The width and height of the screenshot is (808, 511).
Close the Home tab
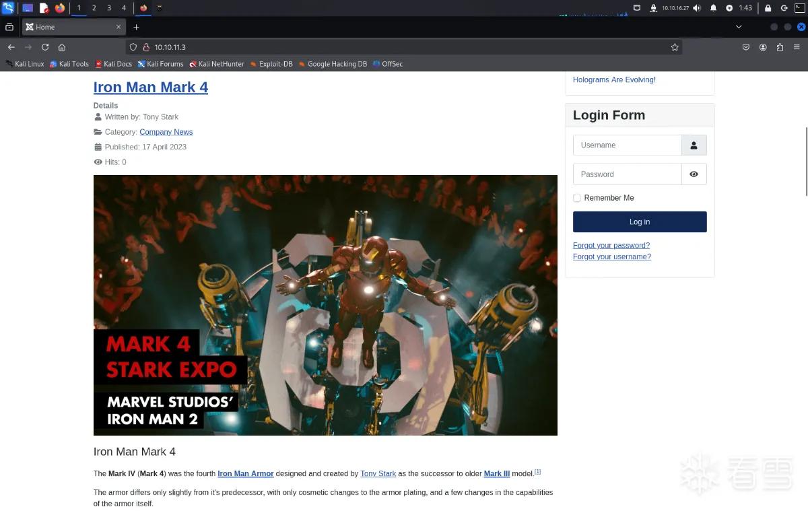pyautogui.click(x=119, y=27)
